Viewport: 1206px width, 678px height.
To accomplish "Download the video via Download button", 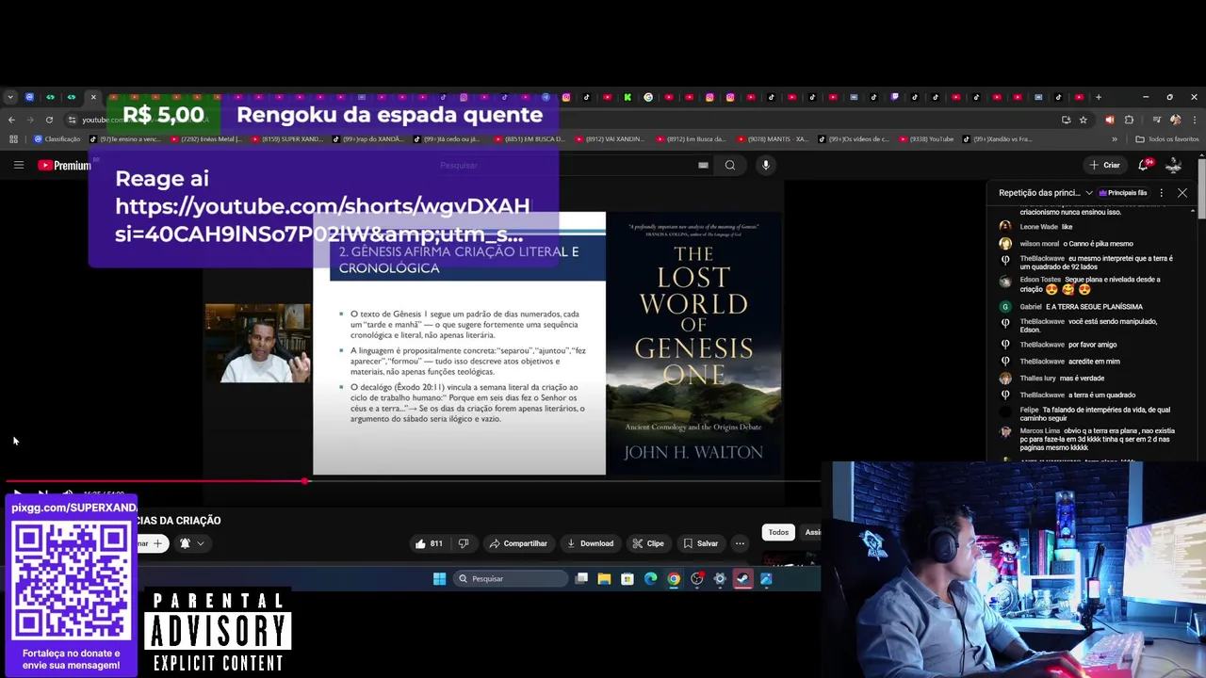I will coord(590,543).
